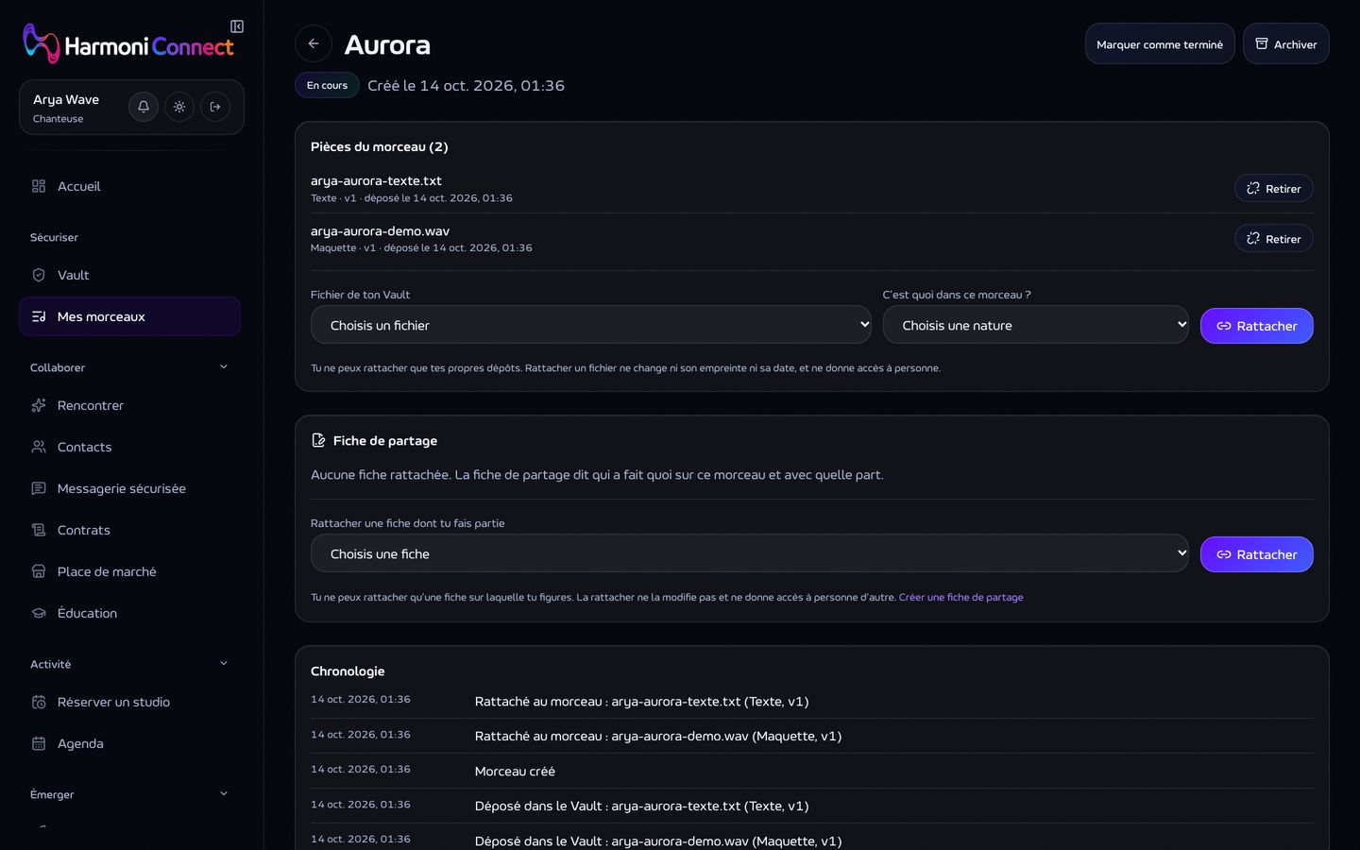Click the Arya Wave profile name

point(66,99)
